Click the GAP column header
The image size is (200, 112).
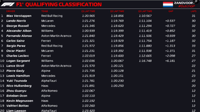171,11
